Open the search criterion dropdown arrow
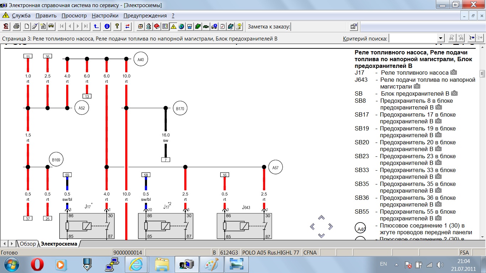This screenshot has width=486, height=273. pos(441,38)
